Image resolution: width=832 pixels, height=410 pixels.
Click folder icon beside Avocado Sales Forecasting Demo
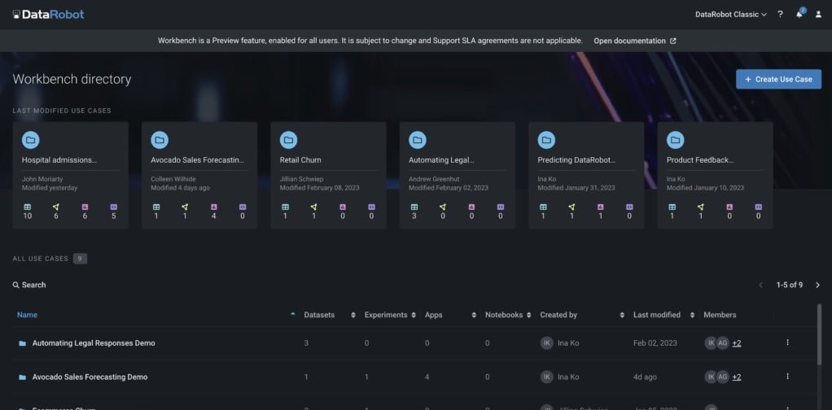tap(22, 377)
